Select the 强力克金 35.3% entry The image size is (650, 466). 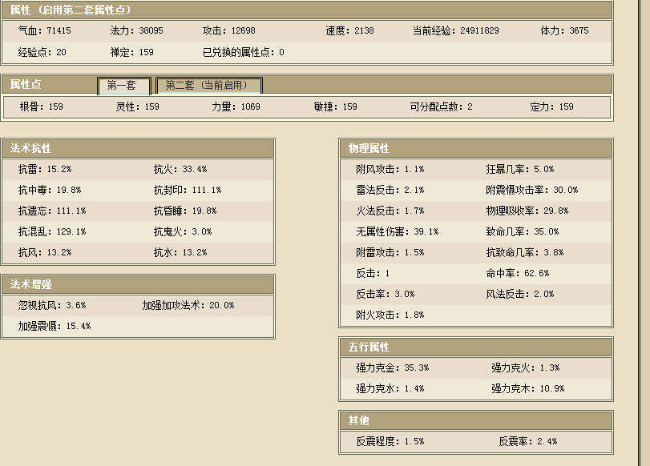click(x=392, y=368)
